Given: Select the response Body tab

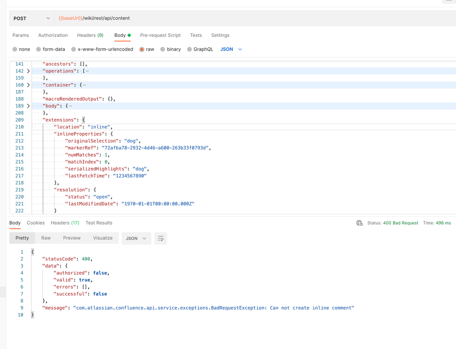Looking at the screenshot, I should [x=15, y=223].
